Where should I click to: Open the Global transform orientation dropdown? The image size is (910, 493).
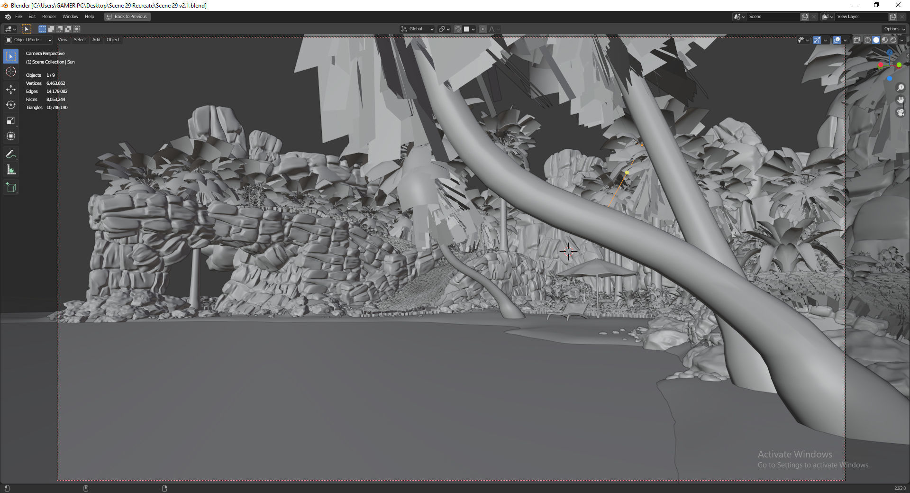(x=417, y=29)
